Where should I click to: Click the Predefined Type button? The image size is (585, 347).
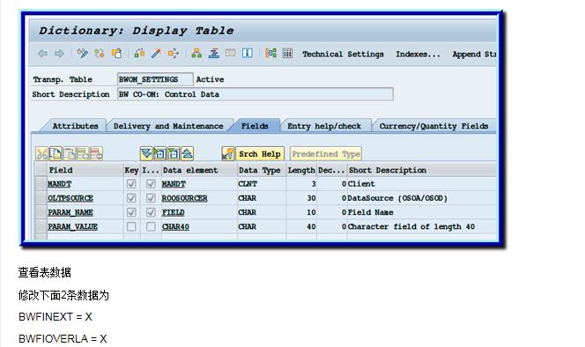[x=326, y=154]
